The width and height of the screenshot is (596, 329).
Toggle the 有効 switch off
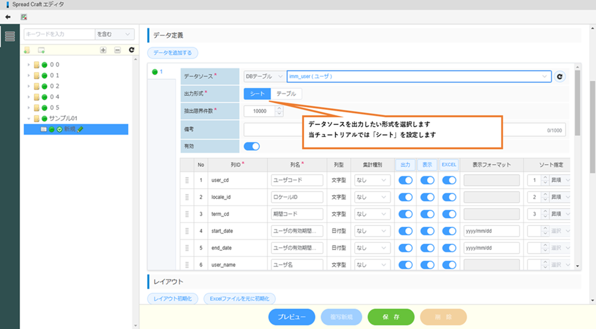252,146
